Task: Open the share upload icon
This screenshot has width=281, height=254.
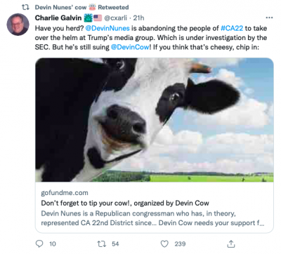Action: 231,244
